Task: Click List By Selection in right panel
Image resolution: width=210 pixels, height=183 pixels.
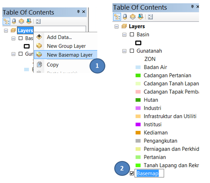Action: (140, 17)
